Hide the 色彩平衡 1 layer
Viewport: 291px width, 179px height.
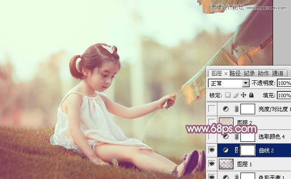tap(212, 177)
